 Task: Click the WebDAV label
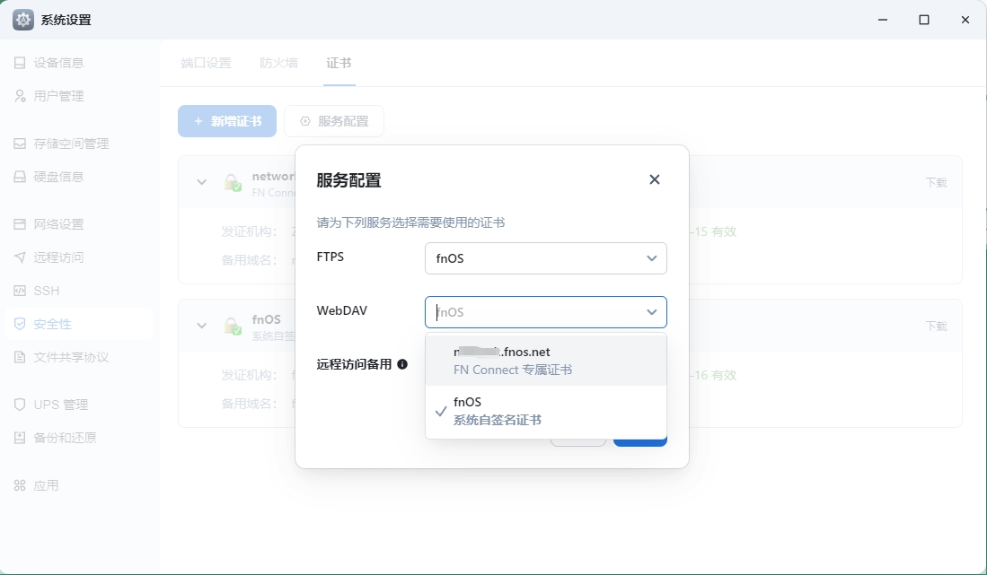tap(342, 310)
